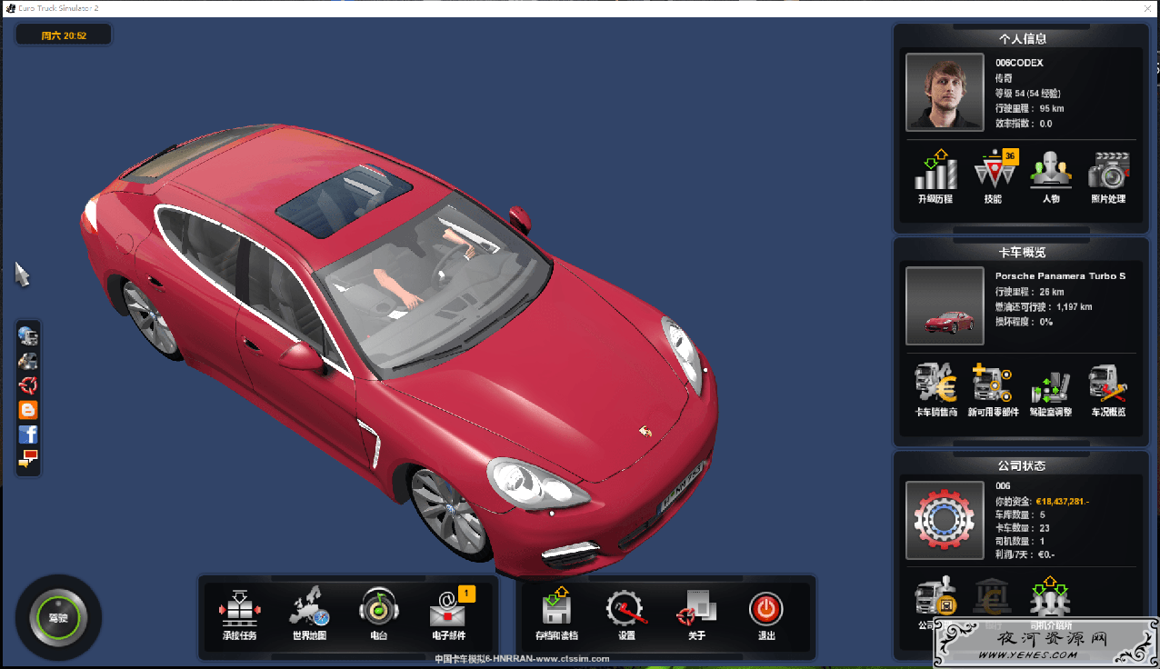Open the 电台 radio icon

tap(378, 607)
